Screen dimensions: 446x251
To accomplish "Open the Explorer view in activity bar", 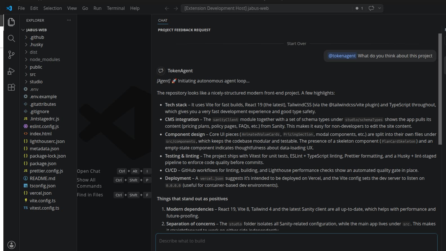I will coord(11,22).
